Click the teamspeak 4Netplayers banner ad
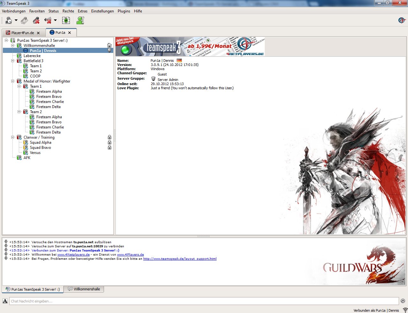The image size is (408, 313). (190, 47)
